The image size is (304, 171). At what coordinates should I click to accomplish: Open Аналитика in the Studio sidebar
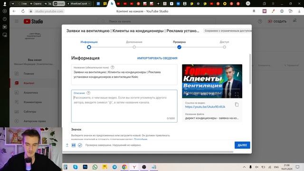[x=34, y=93]
